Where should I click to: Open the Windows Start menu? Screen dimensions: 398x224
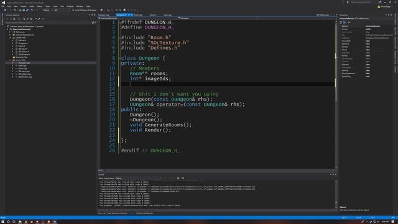pyautogui.click(x=2, y=222)
